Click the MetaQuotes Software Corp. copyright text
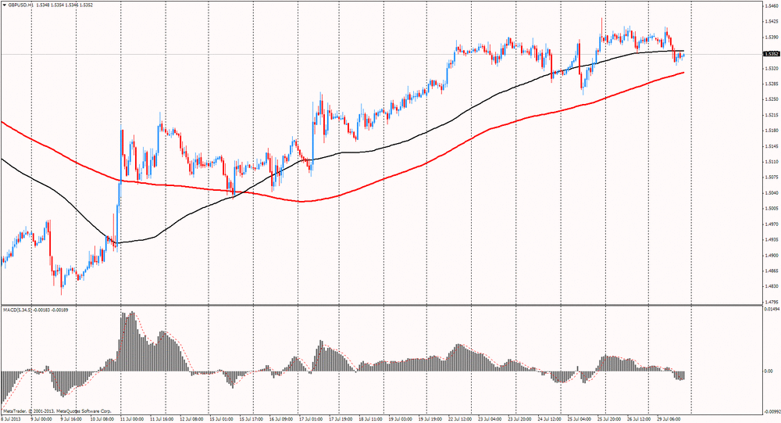 click(x=56, y=411)
